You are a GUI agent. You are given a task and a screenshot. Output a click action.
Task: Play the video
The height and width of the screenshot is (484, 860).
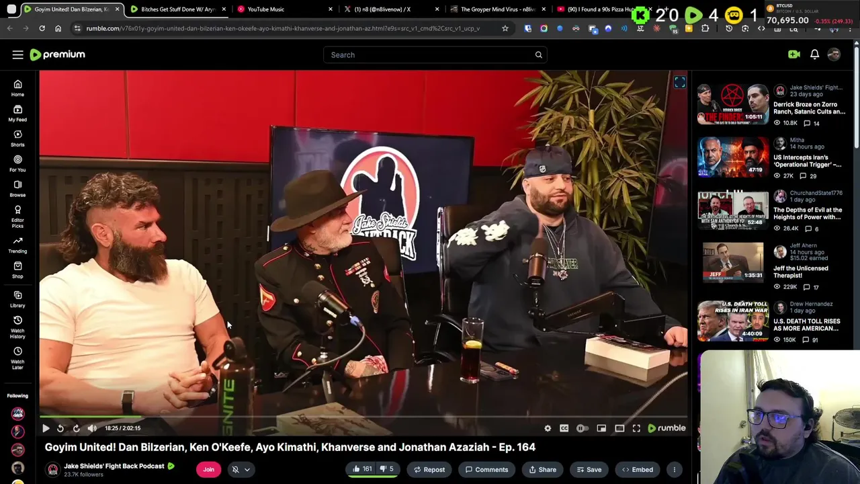[46, 428]
